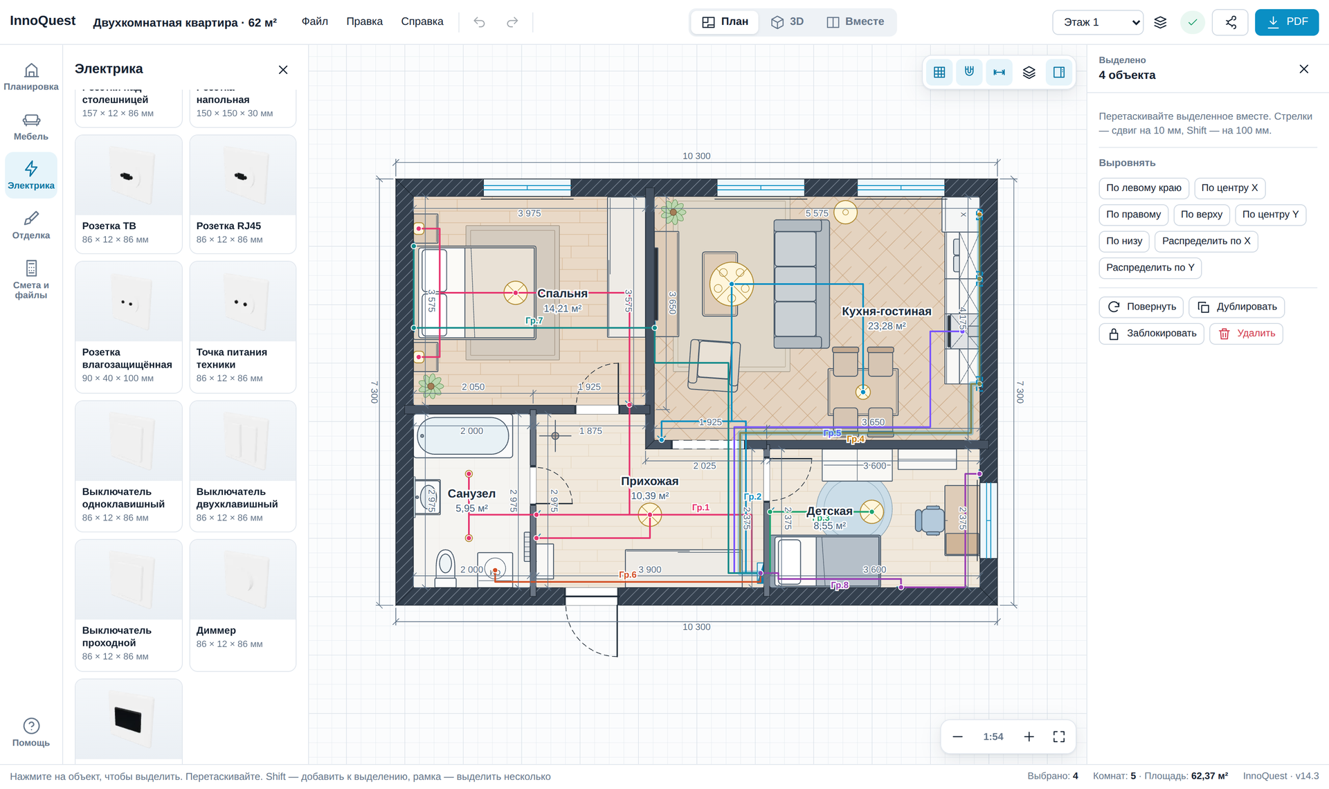The width and height of the screenshot is (1329, 789).
Task: Select the Электрика sidebar section
Action: pyautogui.click(x=31, y=176)
